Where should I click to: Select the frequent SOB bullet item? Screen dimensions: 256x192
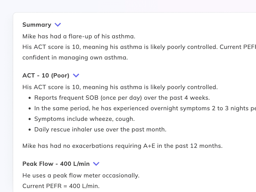coord(122,98)
